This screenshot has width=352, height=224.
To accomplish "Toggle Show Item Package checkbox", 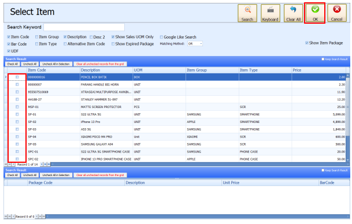I will 307,43.
